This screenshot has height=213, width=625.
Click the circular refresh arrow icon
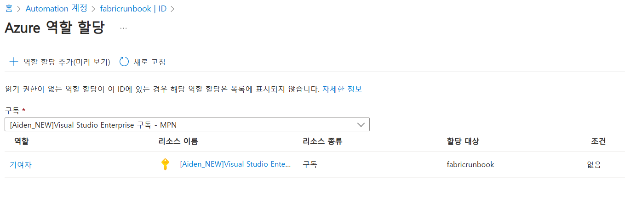(124, 62)
